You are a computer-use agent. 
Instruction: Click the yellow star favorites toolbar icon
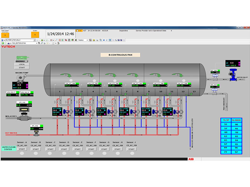coord(94,40)
